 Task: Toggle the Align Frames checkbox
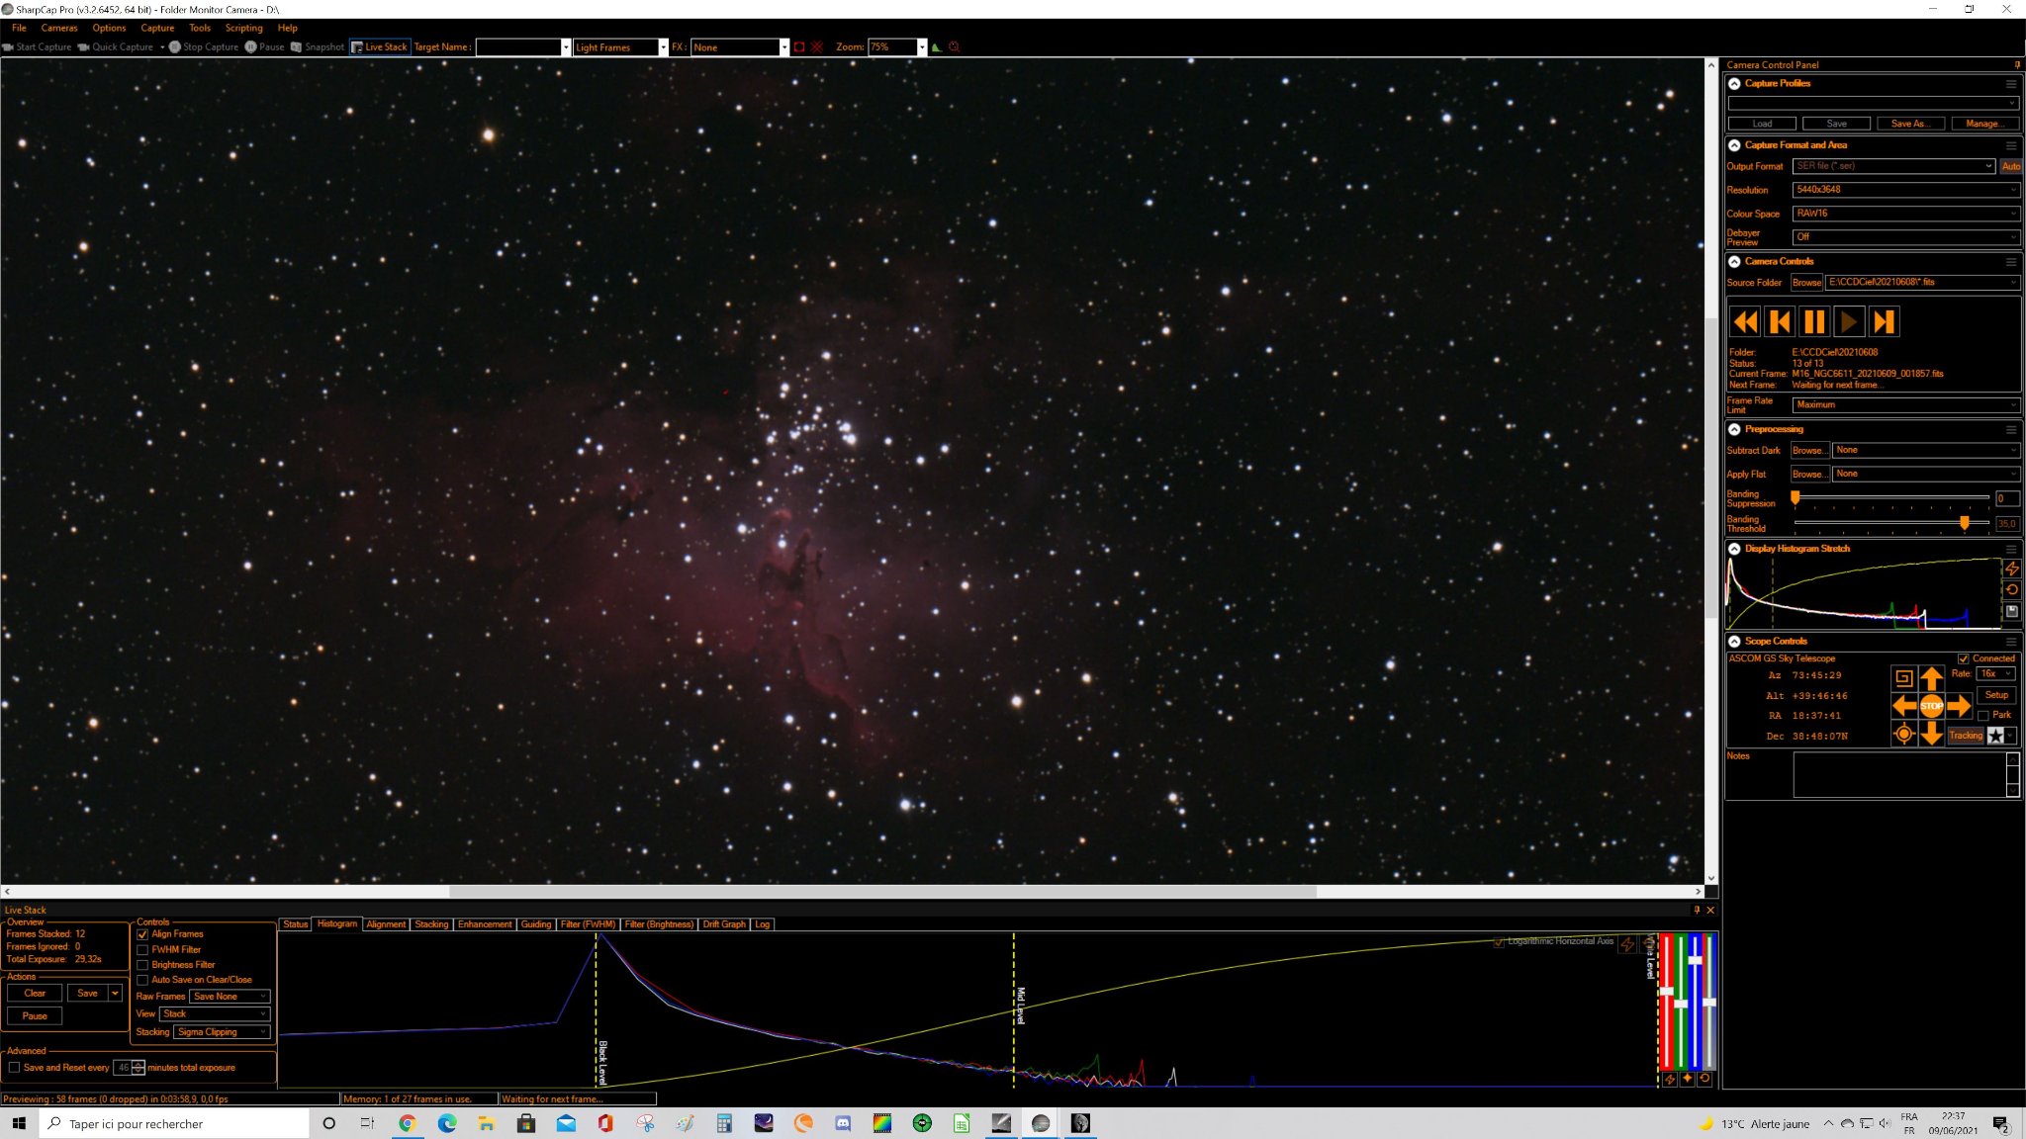[142, 934]
